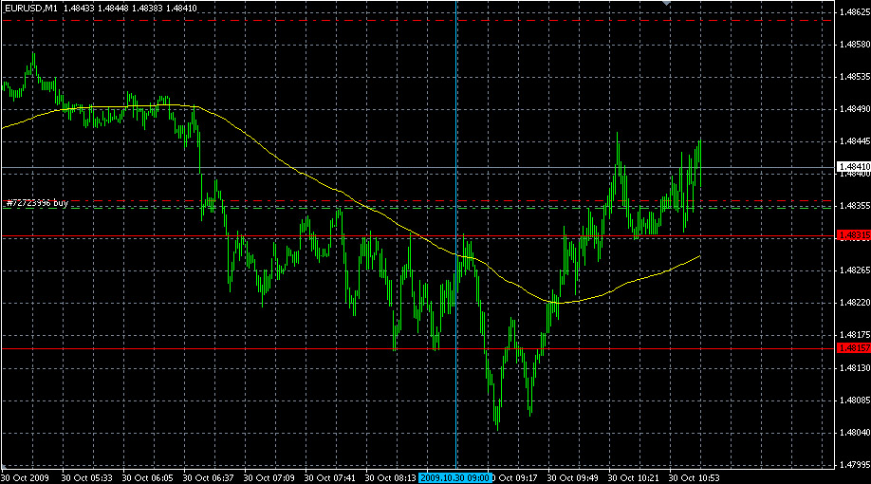
Task: Click the #72723396 buy order label
Action: [36, 203]
